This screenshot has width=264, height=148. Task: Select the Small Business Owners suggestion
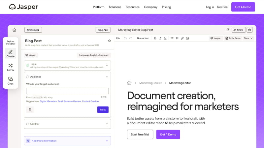[69, 101]
